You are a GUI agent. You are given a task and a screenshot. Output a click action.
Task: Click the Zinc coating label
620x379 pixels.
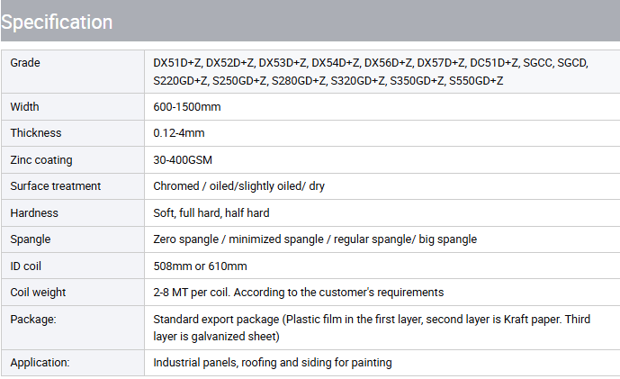41,160
